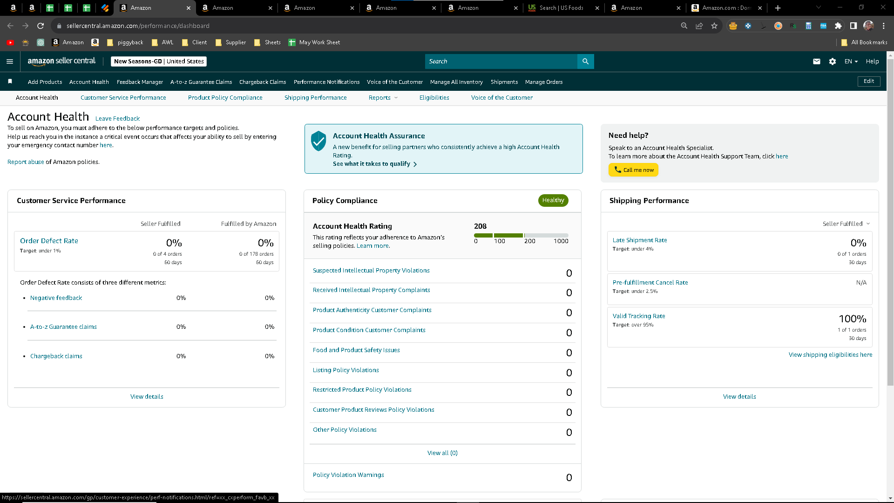This screenshot has width=894, height=503.
Task: Open Listing Policy Violations link
Action: click(345, 370)
